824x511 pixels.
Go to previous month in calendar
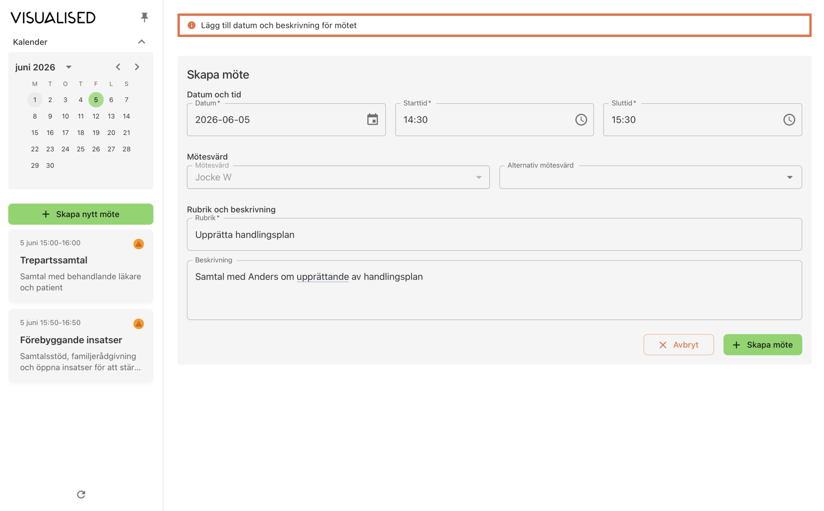pyautogui.click(x=118, y=67)
